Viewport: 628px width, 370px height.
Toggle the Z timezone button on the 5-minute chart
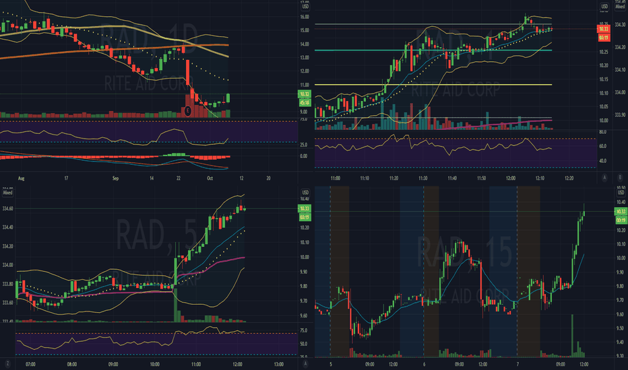pos(7,363)
